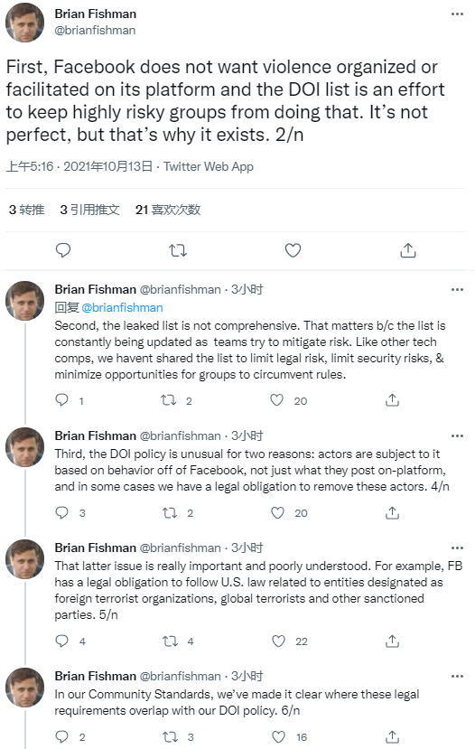Share the 6/n Community Standards tweet
This screenshot has height=749, width=475.
pos(392,736)
